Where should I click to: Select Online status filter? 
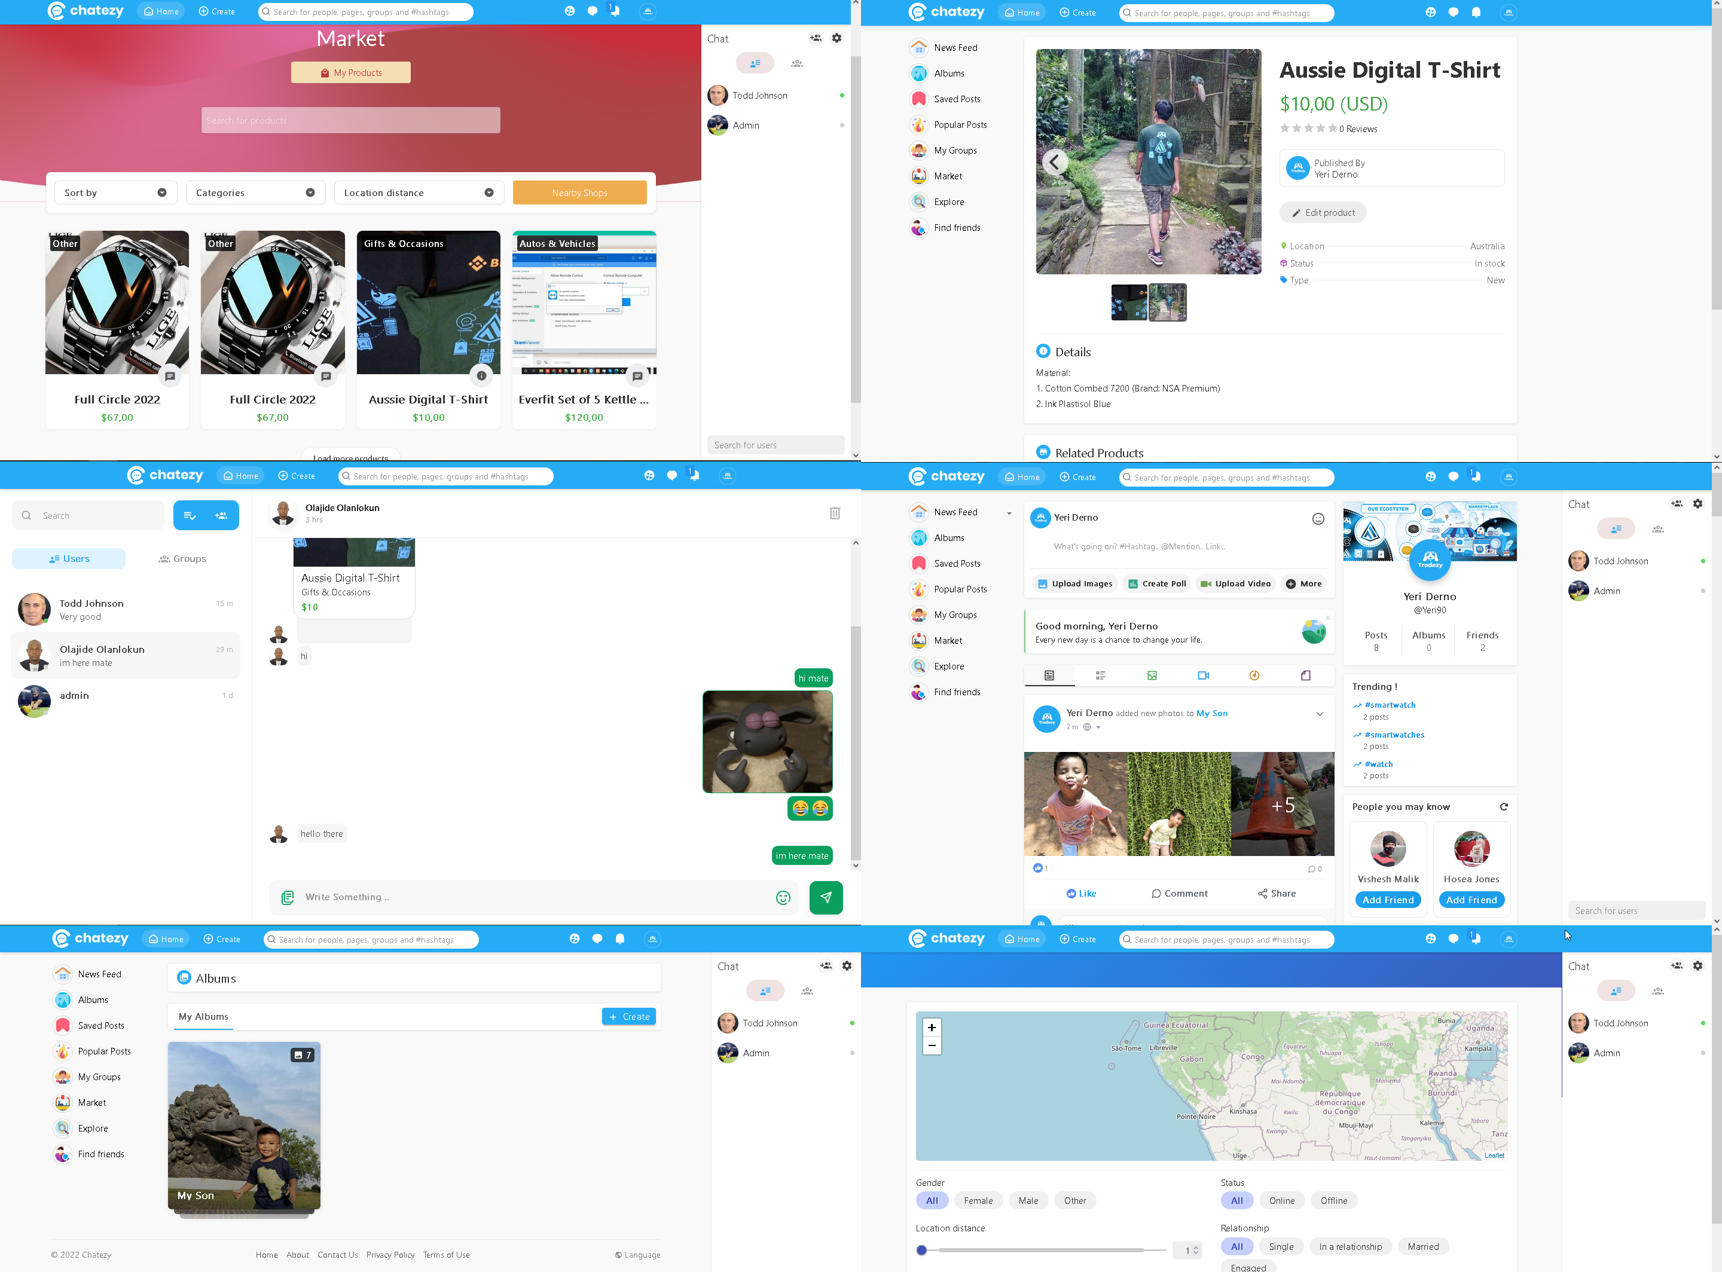pos(1281,1200)
